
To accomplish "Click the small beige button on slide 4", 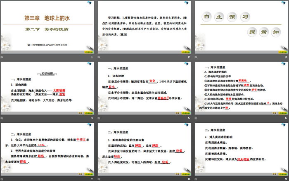I will coord(81,113).
